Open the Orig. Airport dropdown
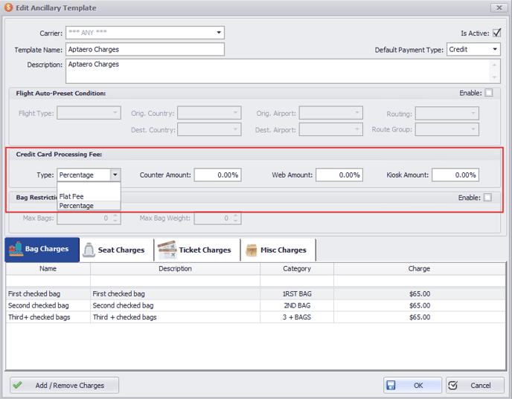Screen dimensions: 512x399 [357, 113]
